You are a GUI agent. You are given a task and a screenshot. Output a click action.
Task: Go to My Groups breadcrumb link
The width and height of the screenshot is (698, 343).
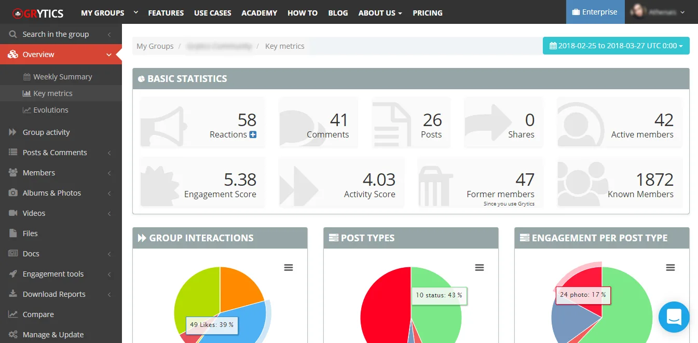155,46
